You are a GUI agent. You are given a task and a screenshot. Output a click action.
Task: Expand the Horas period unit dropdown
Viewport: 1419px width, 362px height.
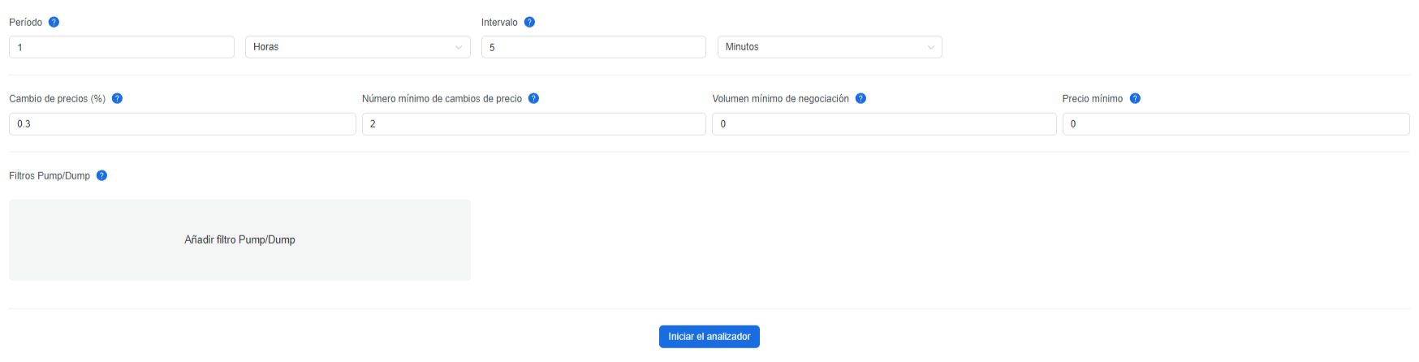358,47
